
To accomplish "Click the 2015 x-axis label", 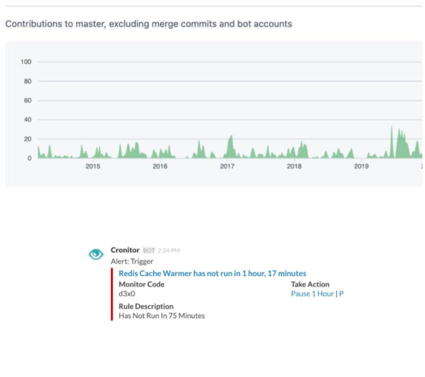I will click(x=92, y=166).
